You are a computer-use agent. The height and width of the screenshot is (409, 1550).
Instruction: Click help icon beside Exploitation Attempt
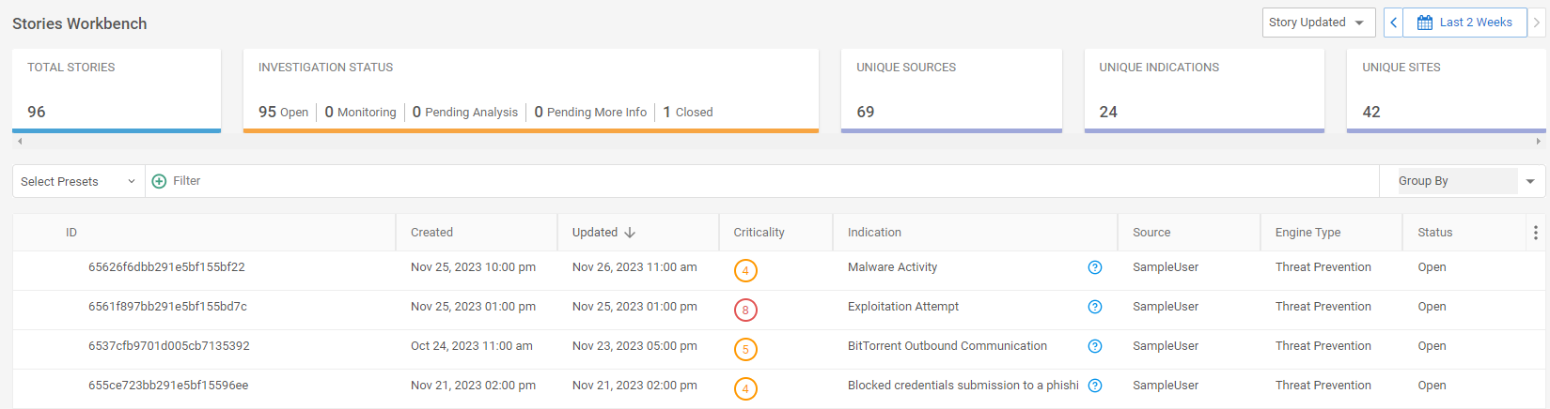(1095, 307)
